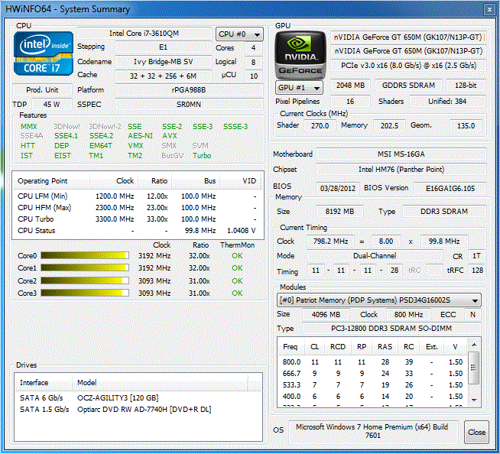Close the System Summary window via title bar X
The height and width of the screenshot is (454, 500).
coord(489,8)
